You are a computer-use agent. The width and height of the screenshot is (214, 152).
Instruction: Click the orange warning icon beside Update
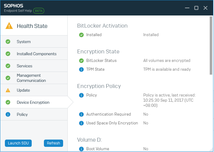(x=8, y=90)
